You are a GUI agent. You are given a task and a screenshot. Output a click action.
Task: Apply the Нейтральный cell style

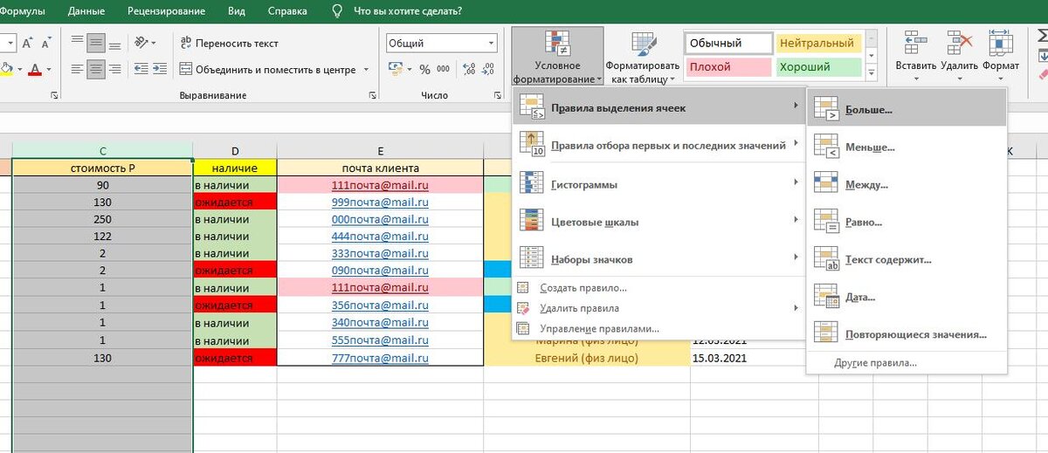(817, 43)
